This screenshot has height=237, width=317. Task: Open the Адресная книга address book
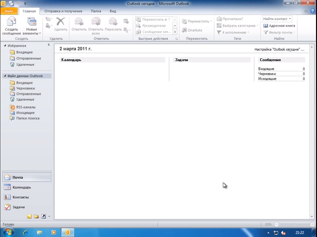(x=279, y=26)
